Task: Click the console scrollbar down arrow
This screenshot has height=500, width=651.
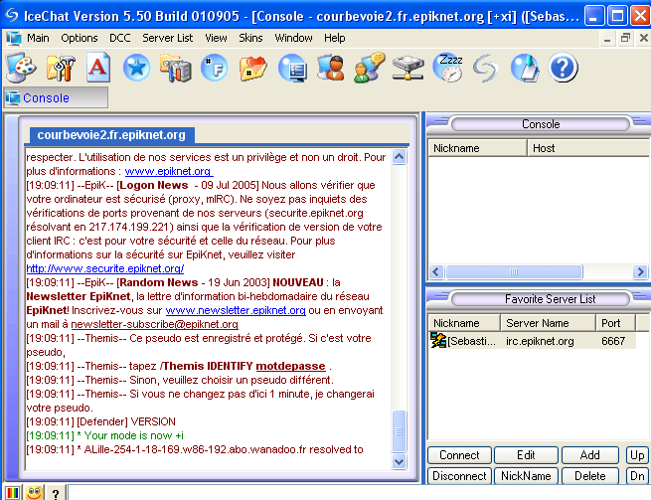Action: (x=399, y=461)
